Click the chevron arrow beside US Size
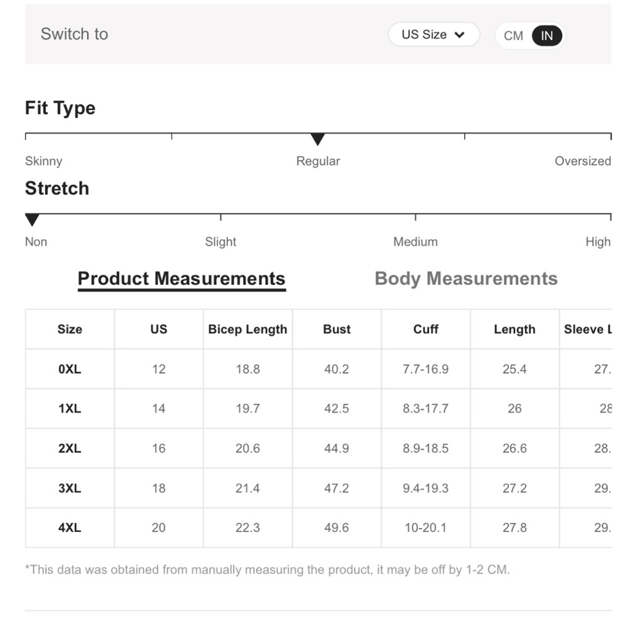This screenshot has width=633, height=633. pos(460,35)
